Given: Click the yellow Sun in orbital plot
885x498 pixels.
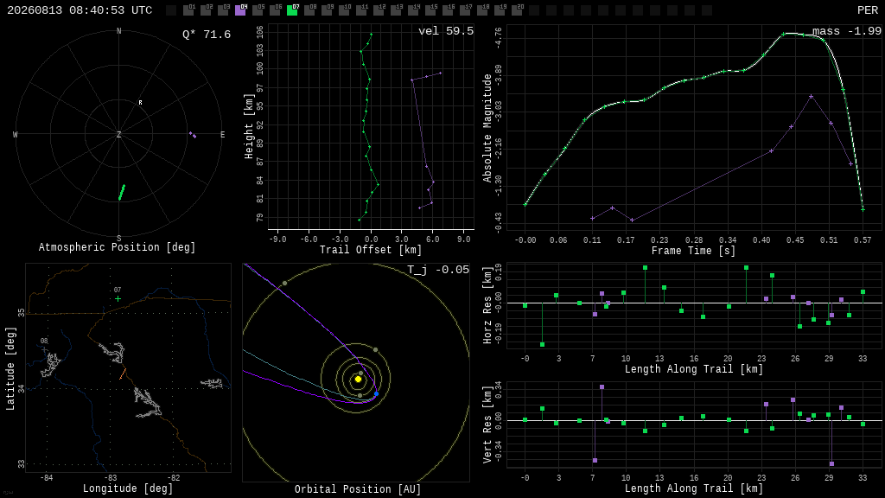Looking at the screenshot, I should 358,380.
